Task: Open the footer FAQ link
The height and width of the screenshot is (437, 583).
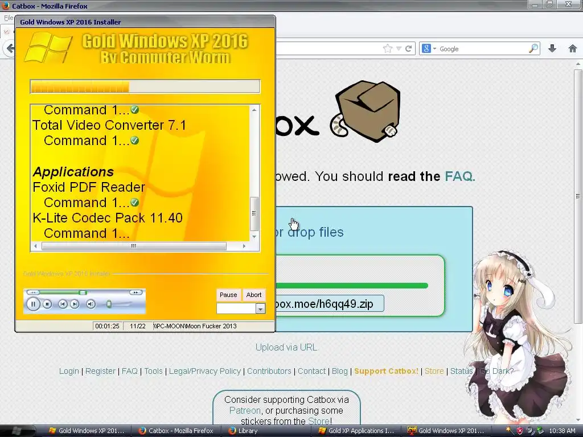Action: [x=129, y=371]
